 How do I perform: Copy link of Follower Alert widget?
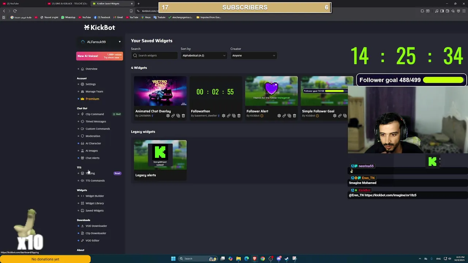pos(284,116)
